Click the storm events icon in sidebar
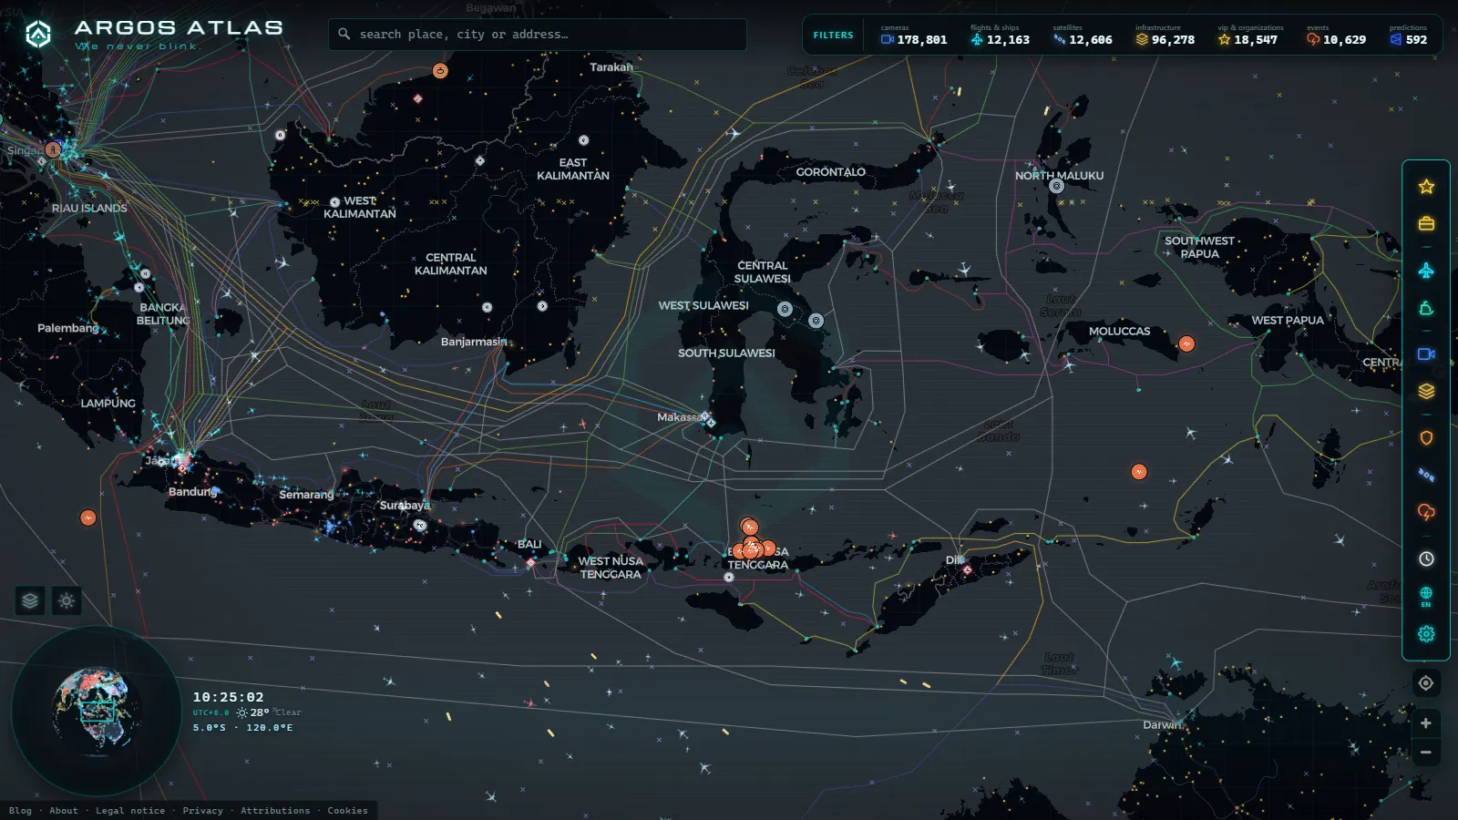Screen dimensions: 1458x820 pos(1426,512)
